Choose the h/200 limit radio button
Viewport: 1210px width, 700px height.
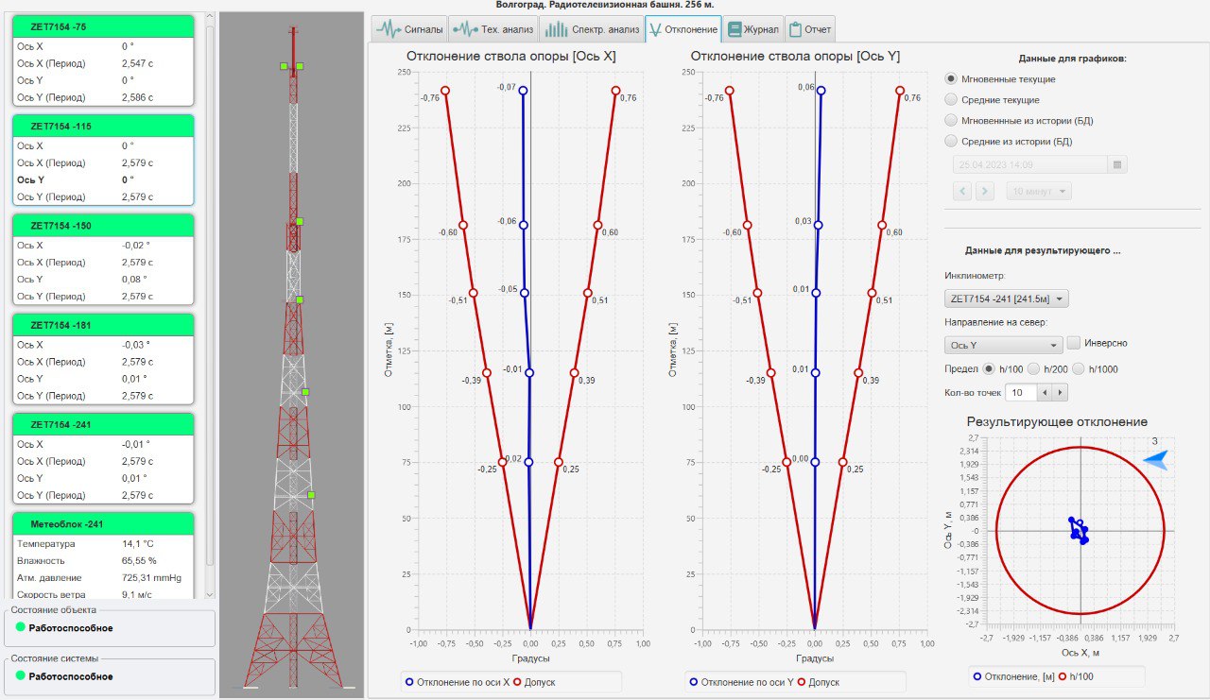click(1033, 368)
